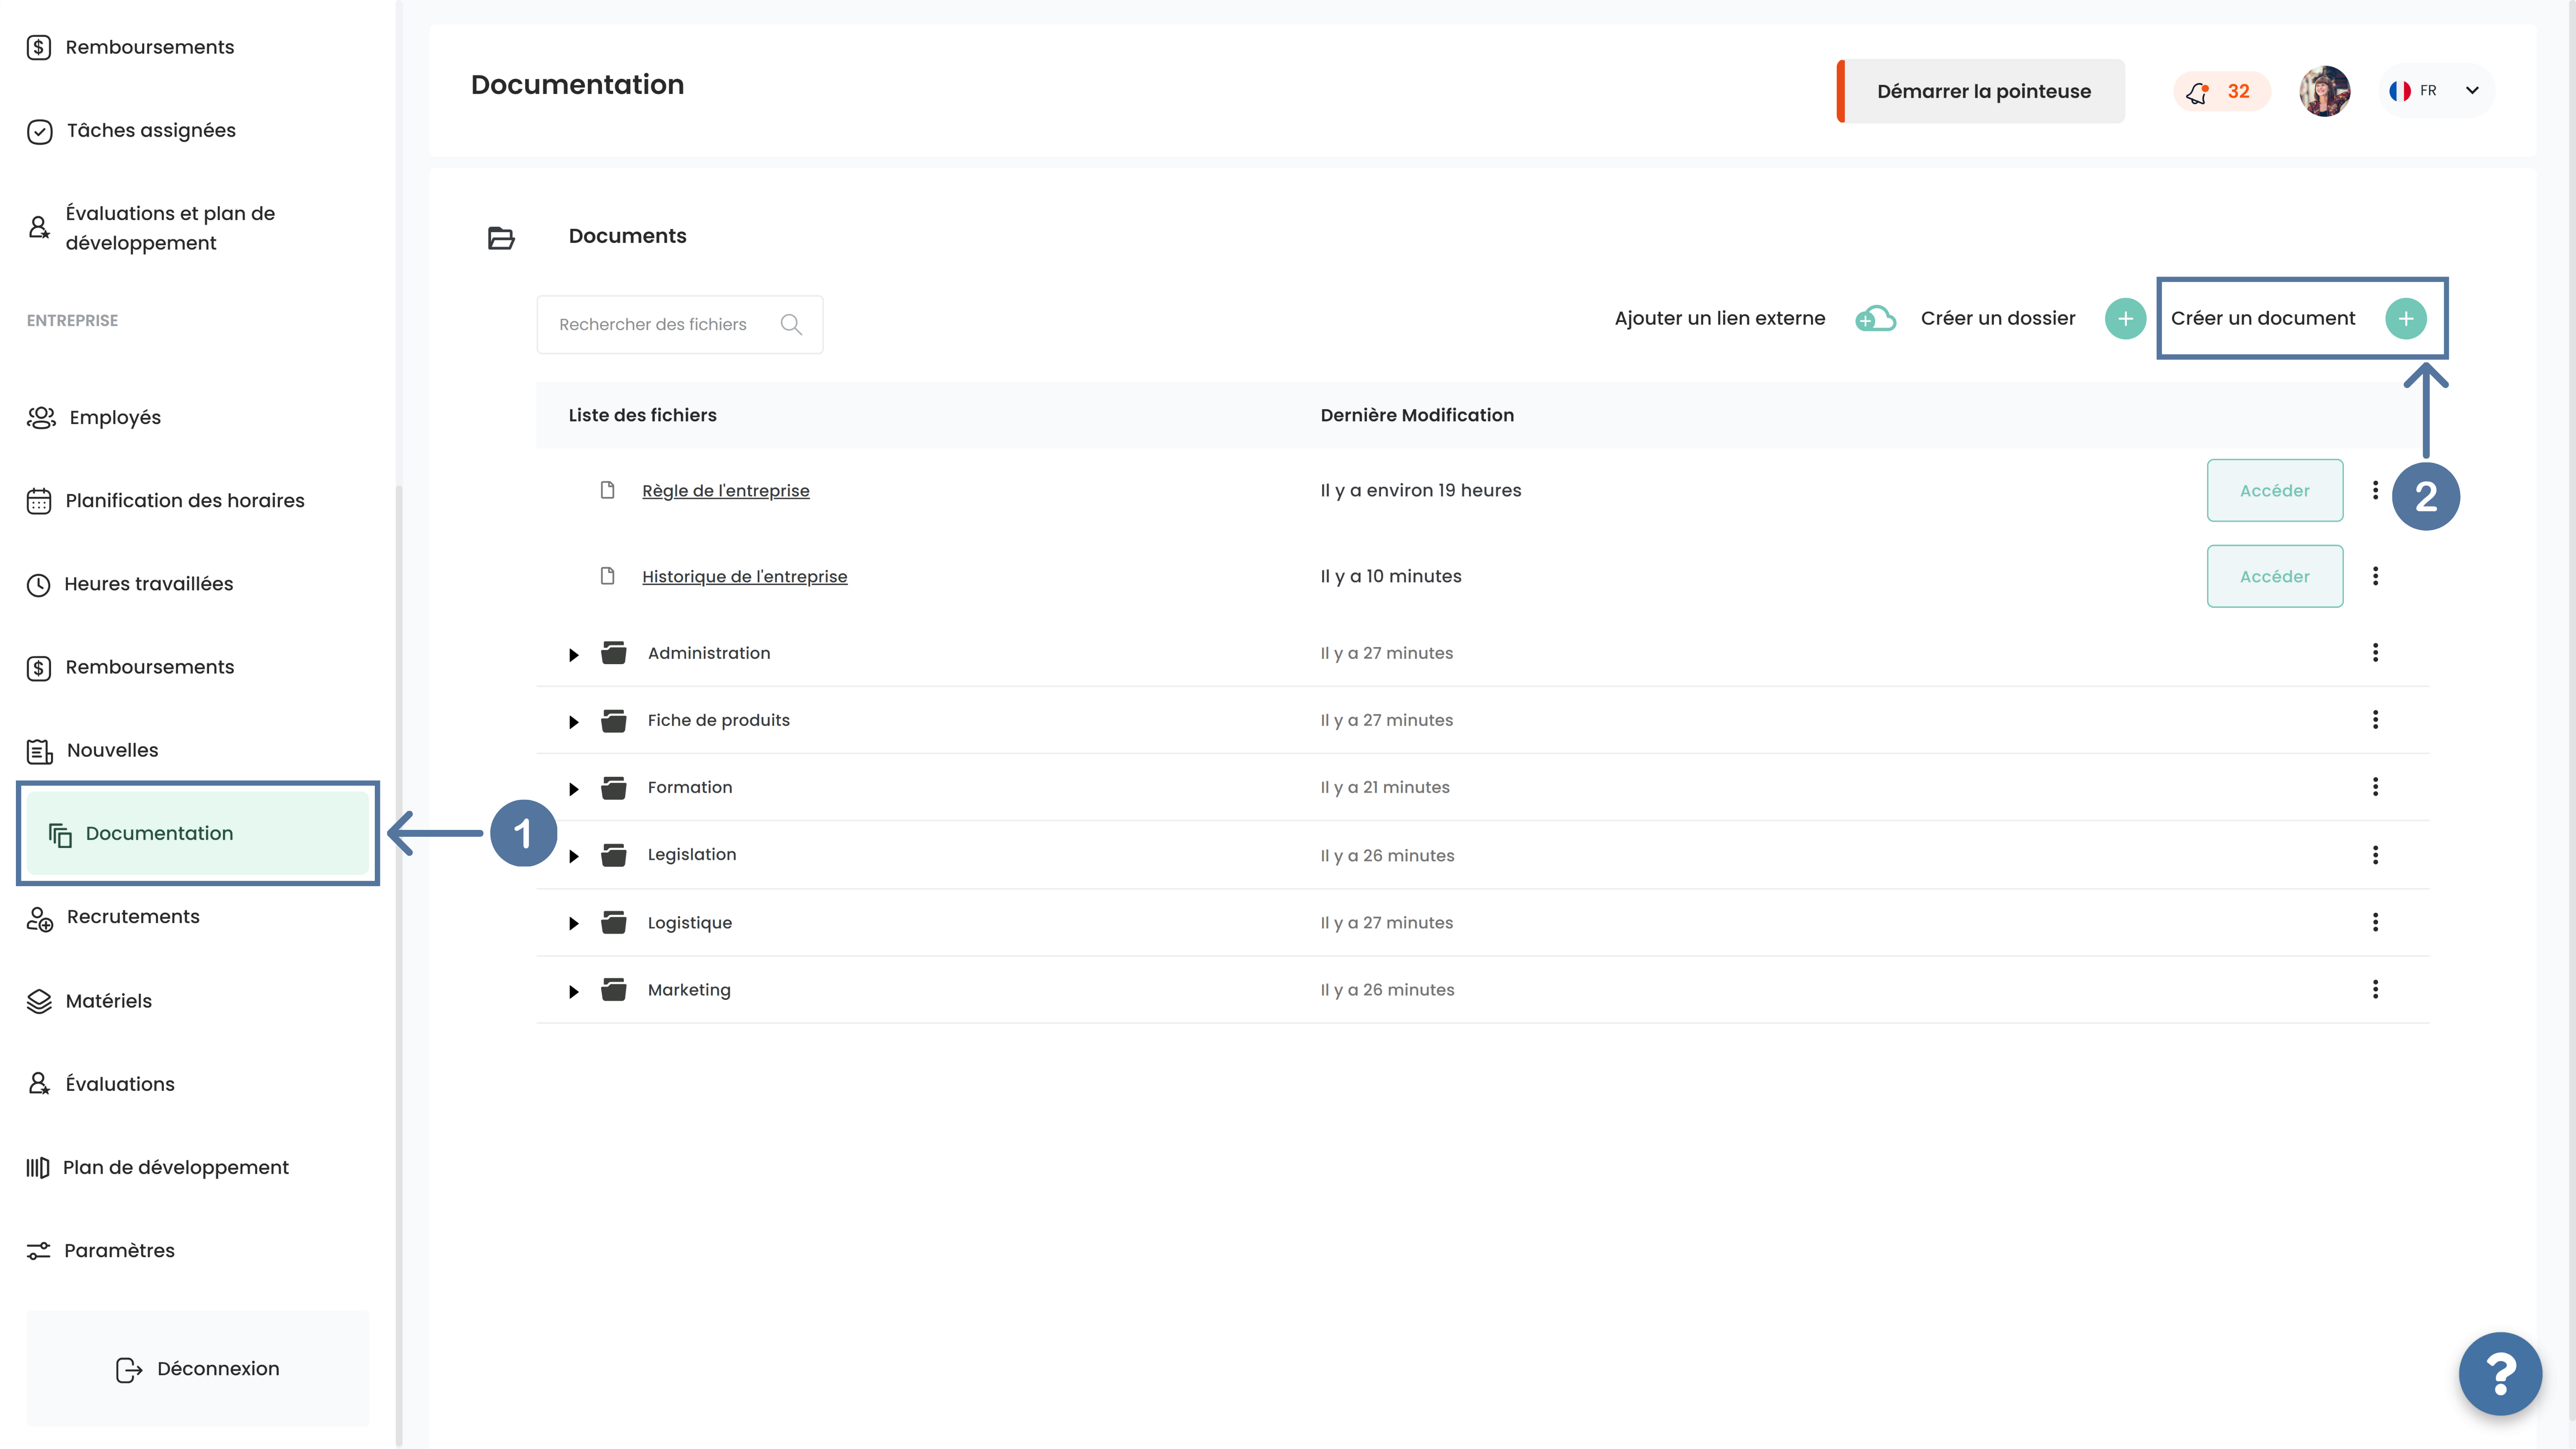Expand the Legislation folder

coord(574,856)
